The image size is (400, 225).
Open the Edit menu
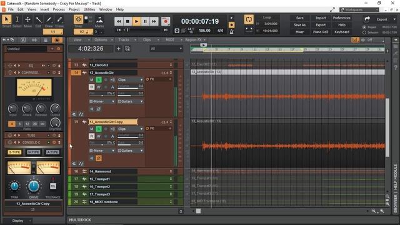click(21, 9)
